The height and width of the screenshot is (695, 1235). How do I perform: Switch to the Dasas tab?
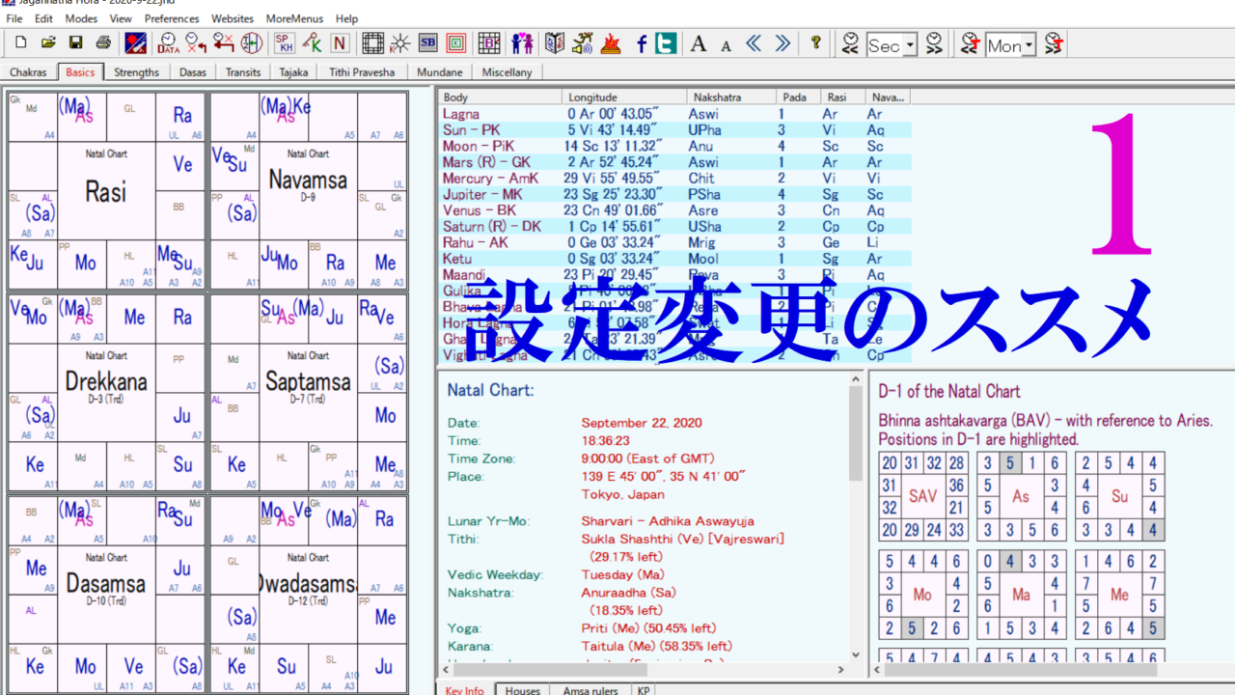point(191,72)
